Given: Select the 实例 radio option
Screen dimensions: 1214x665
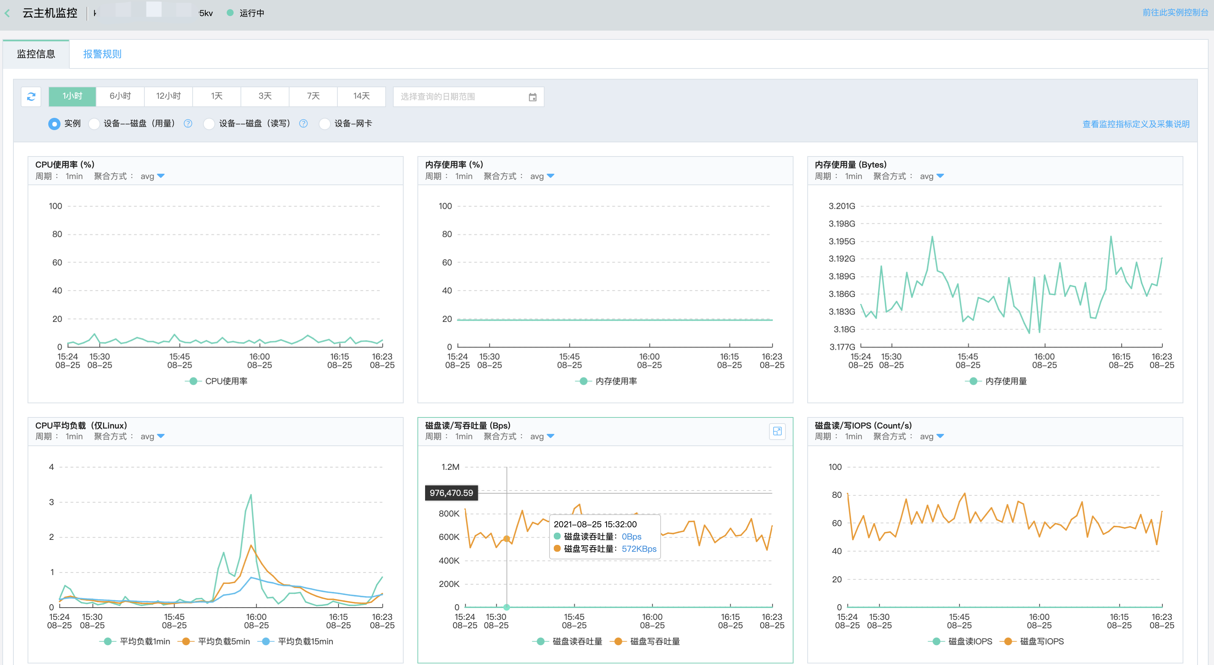Looking at the screenshot, I should tap(54, 124).
